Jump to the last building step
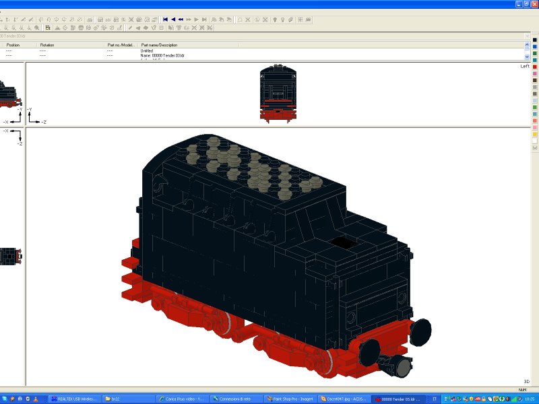The height and width of the screenshot is (404, 539). 204,20
